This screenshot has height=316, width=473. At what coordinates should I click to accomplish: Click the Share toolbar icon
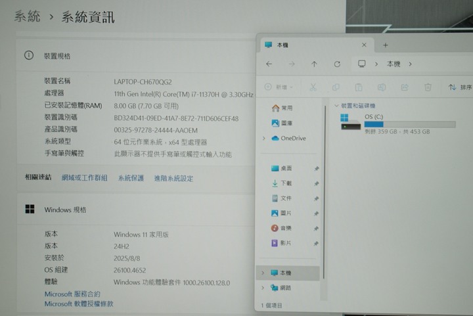(x=405, y=87)
